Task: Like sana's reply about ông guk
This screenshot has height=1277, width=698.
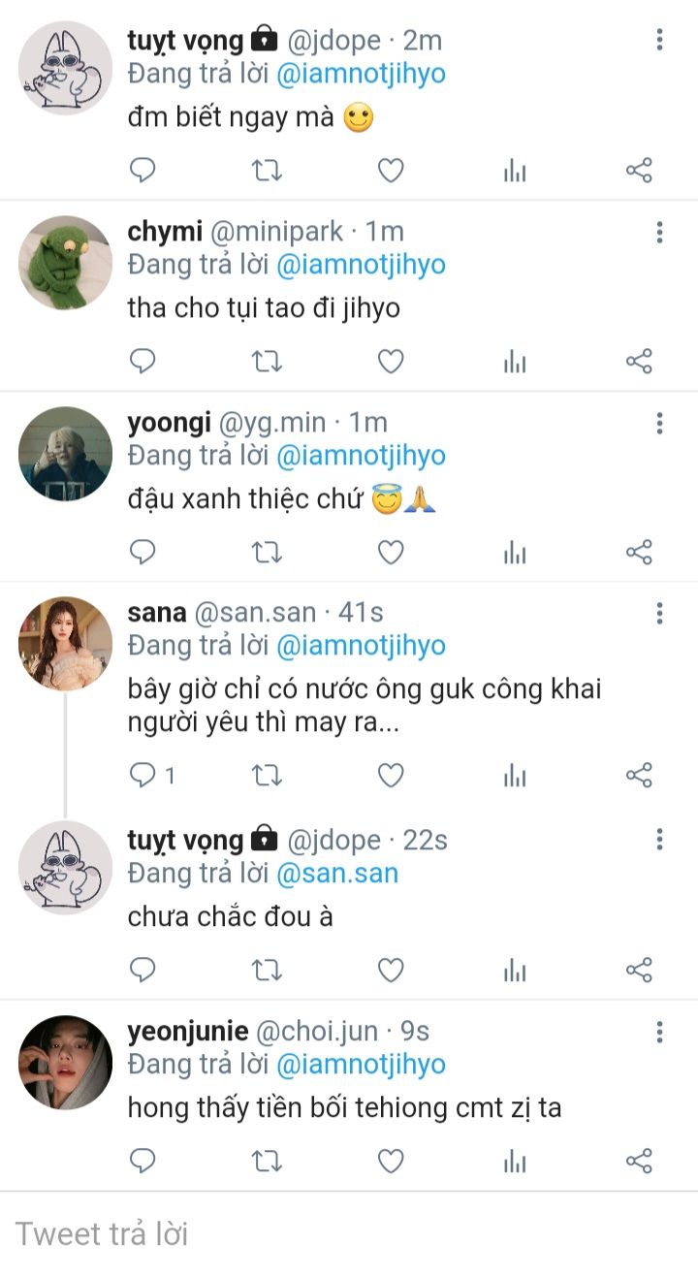Action: (x=390, y=775)
